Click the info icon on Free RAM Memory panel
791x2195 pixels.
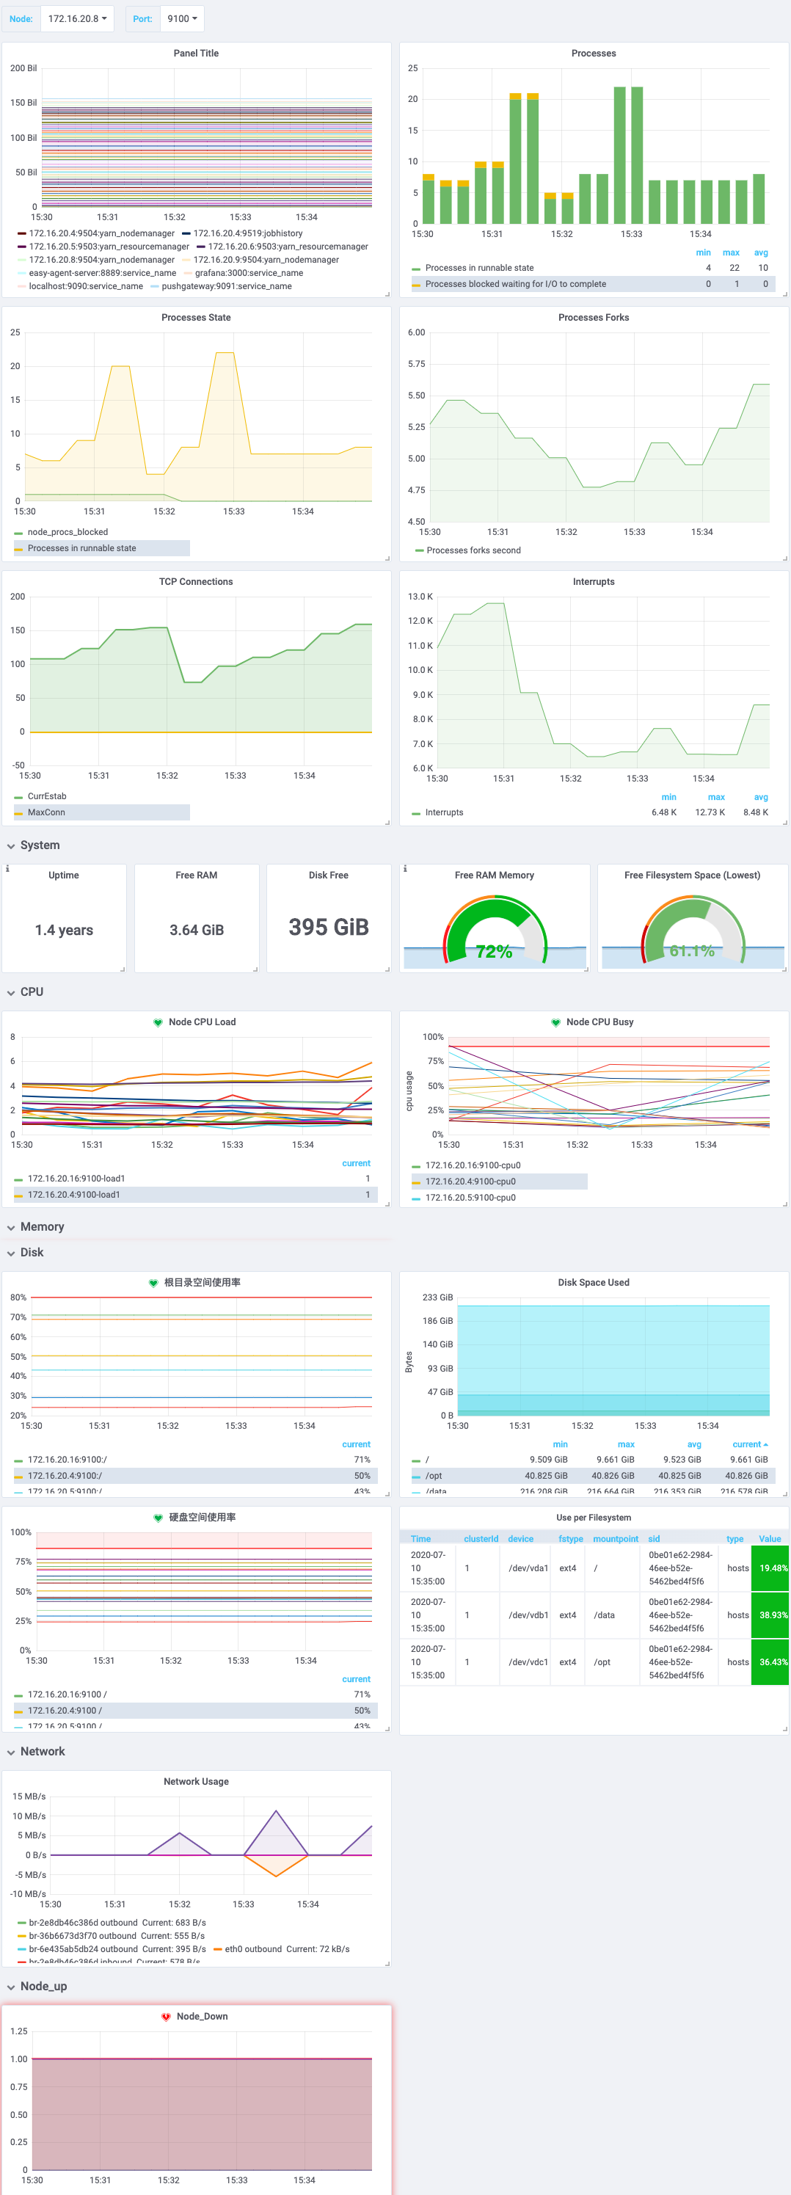coord(405,869)
